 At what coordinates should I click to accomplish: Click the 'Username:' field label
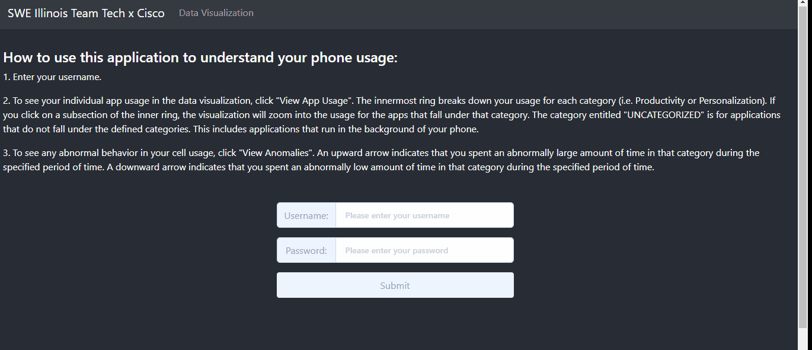[306, 215]
